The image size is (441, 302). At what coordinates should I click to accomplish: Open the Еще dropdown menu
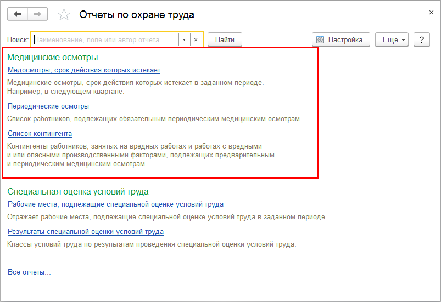pyautogui.click(x=392, y=39)
